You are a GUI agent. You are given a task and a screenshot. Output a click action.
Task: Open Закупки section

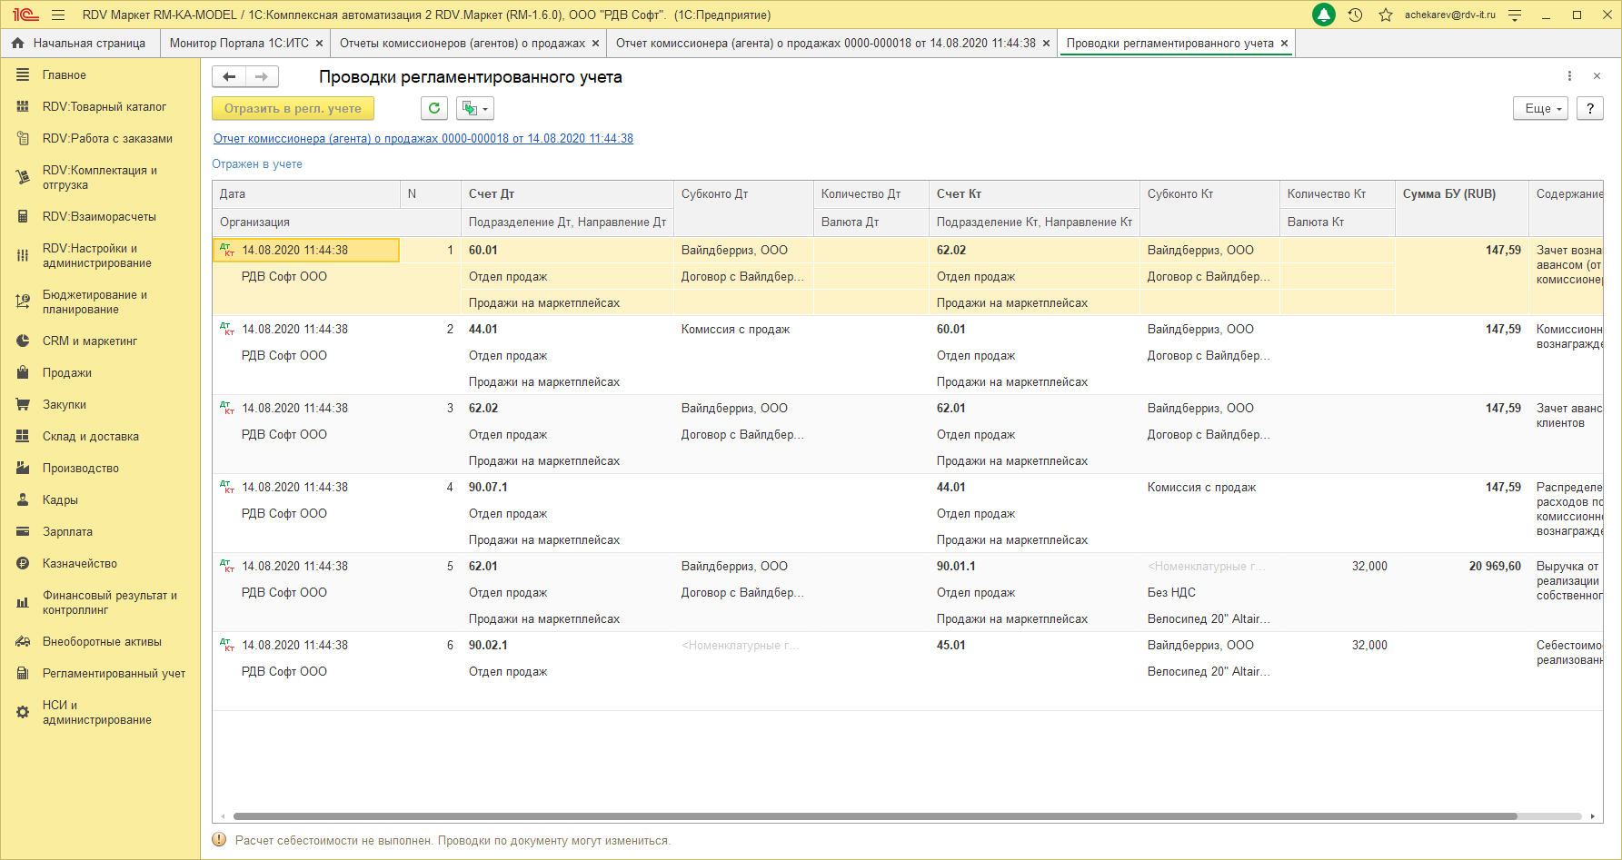[64, 405]
